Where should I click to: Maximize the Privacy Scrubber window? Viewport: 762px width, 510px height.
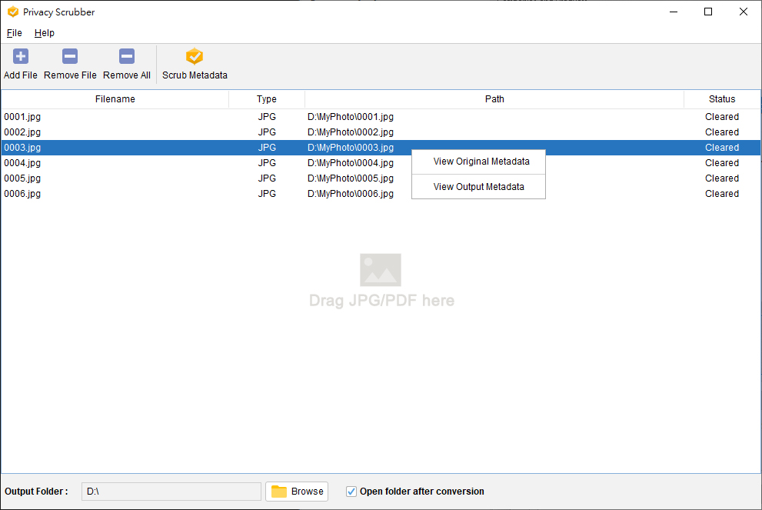[x=708, y=12]
